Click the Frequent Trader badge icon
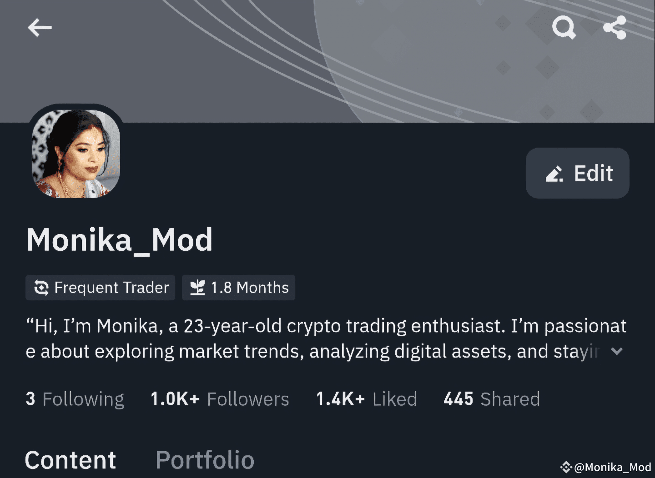The image size is (655, 478). pos(41,288)
